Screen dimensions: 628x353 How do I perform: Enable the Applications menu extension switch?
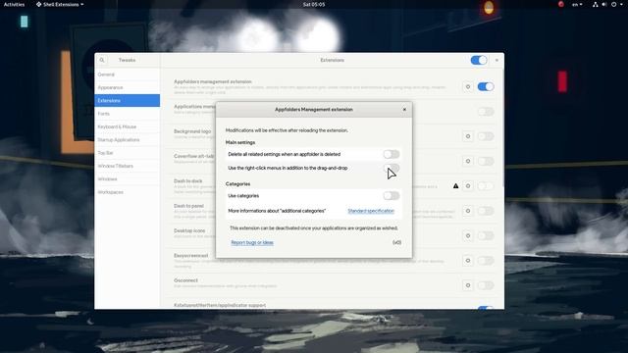(x=486, y=112)
